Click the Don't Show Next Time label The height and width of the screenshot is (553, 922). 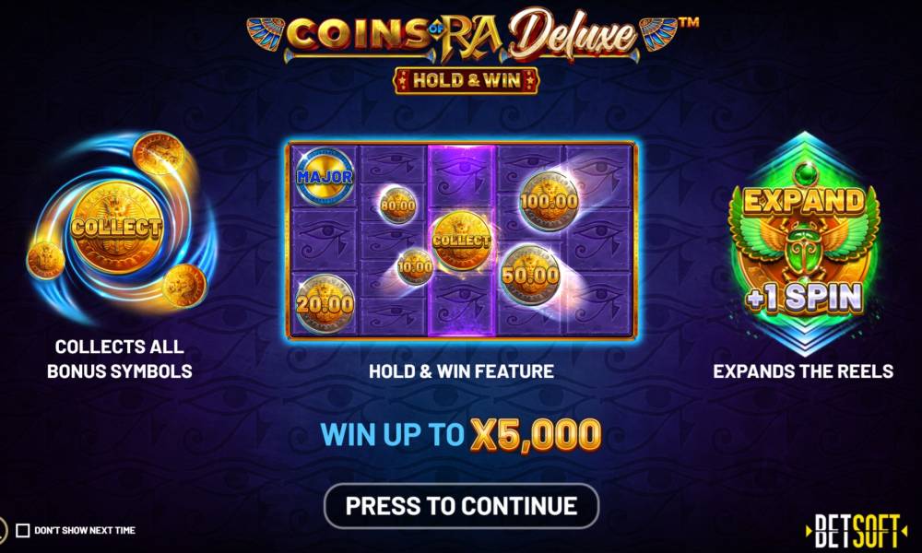[85, 531]
